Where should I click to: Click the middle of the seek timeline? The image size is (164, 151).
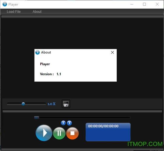click(82, 117)
